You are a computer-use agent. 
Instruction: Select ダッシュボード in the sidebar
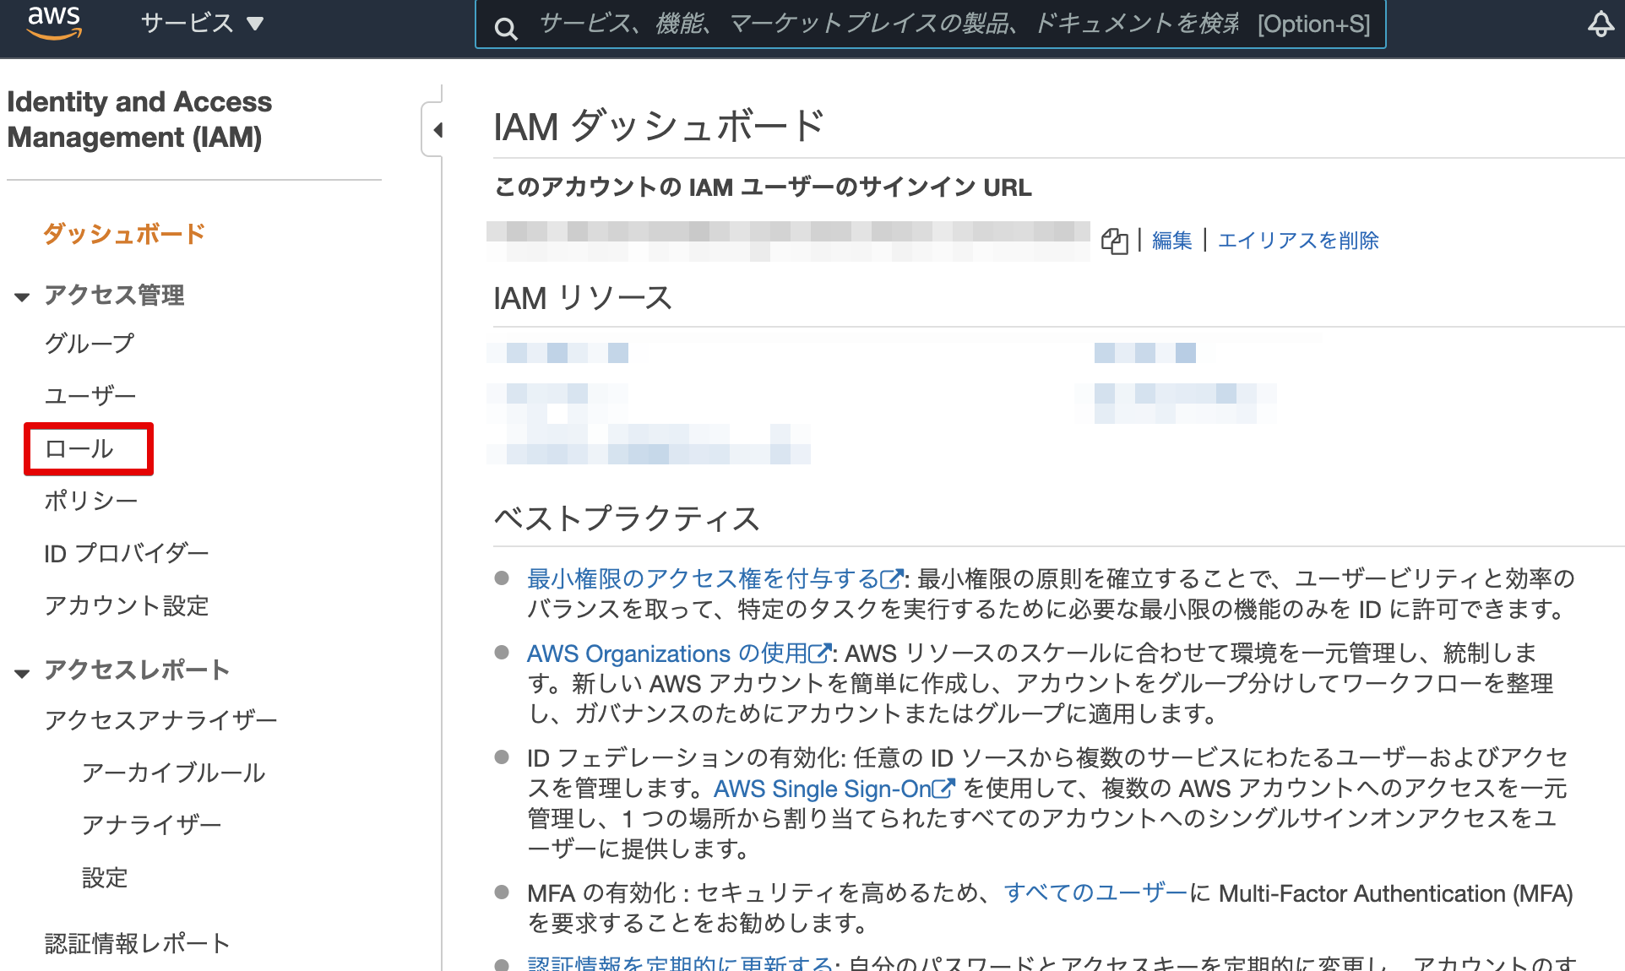coord(124,234)
